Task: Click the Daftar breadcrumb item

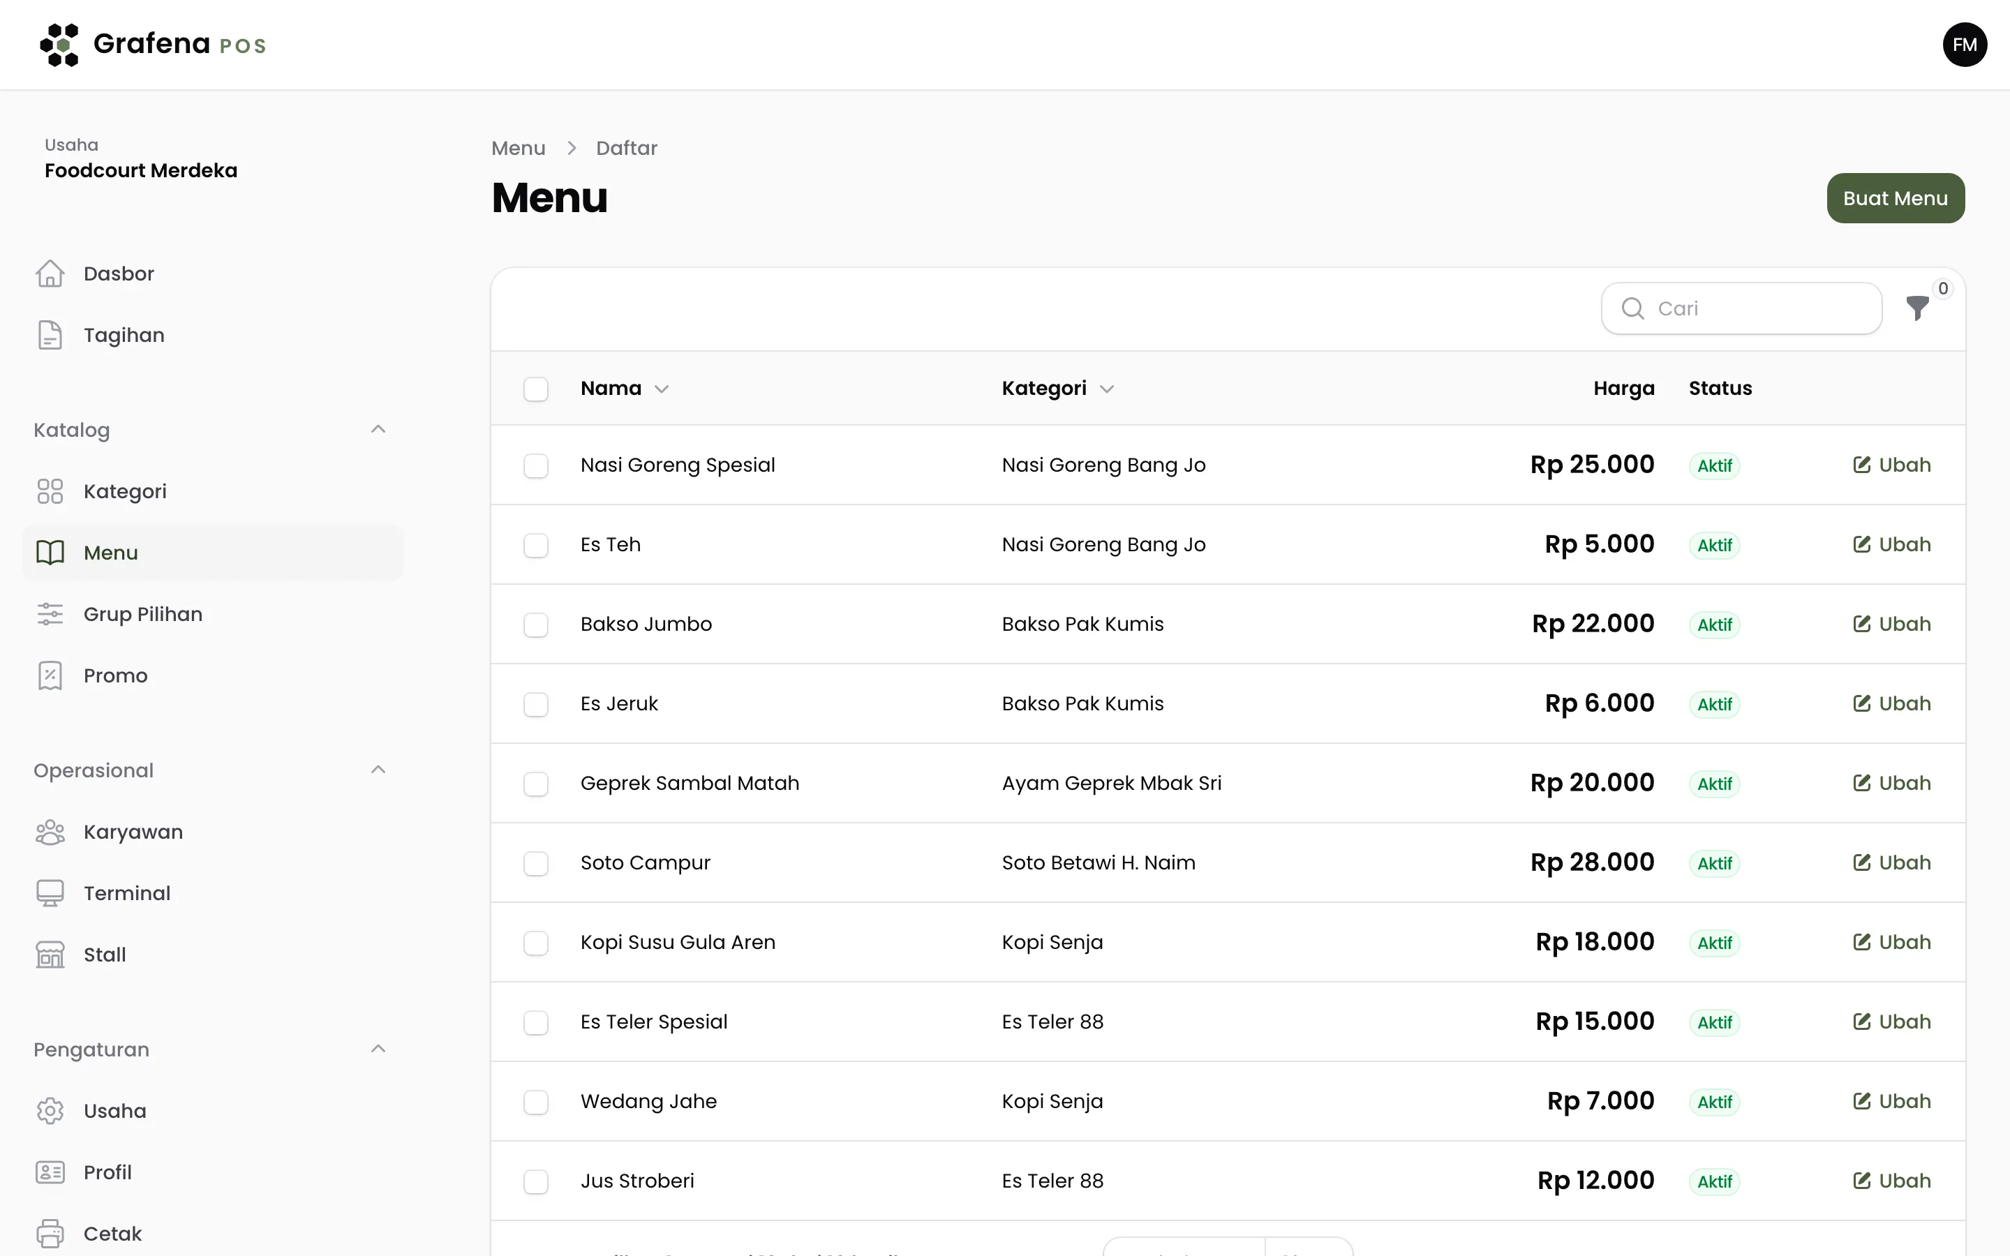Action: [626, 148]
